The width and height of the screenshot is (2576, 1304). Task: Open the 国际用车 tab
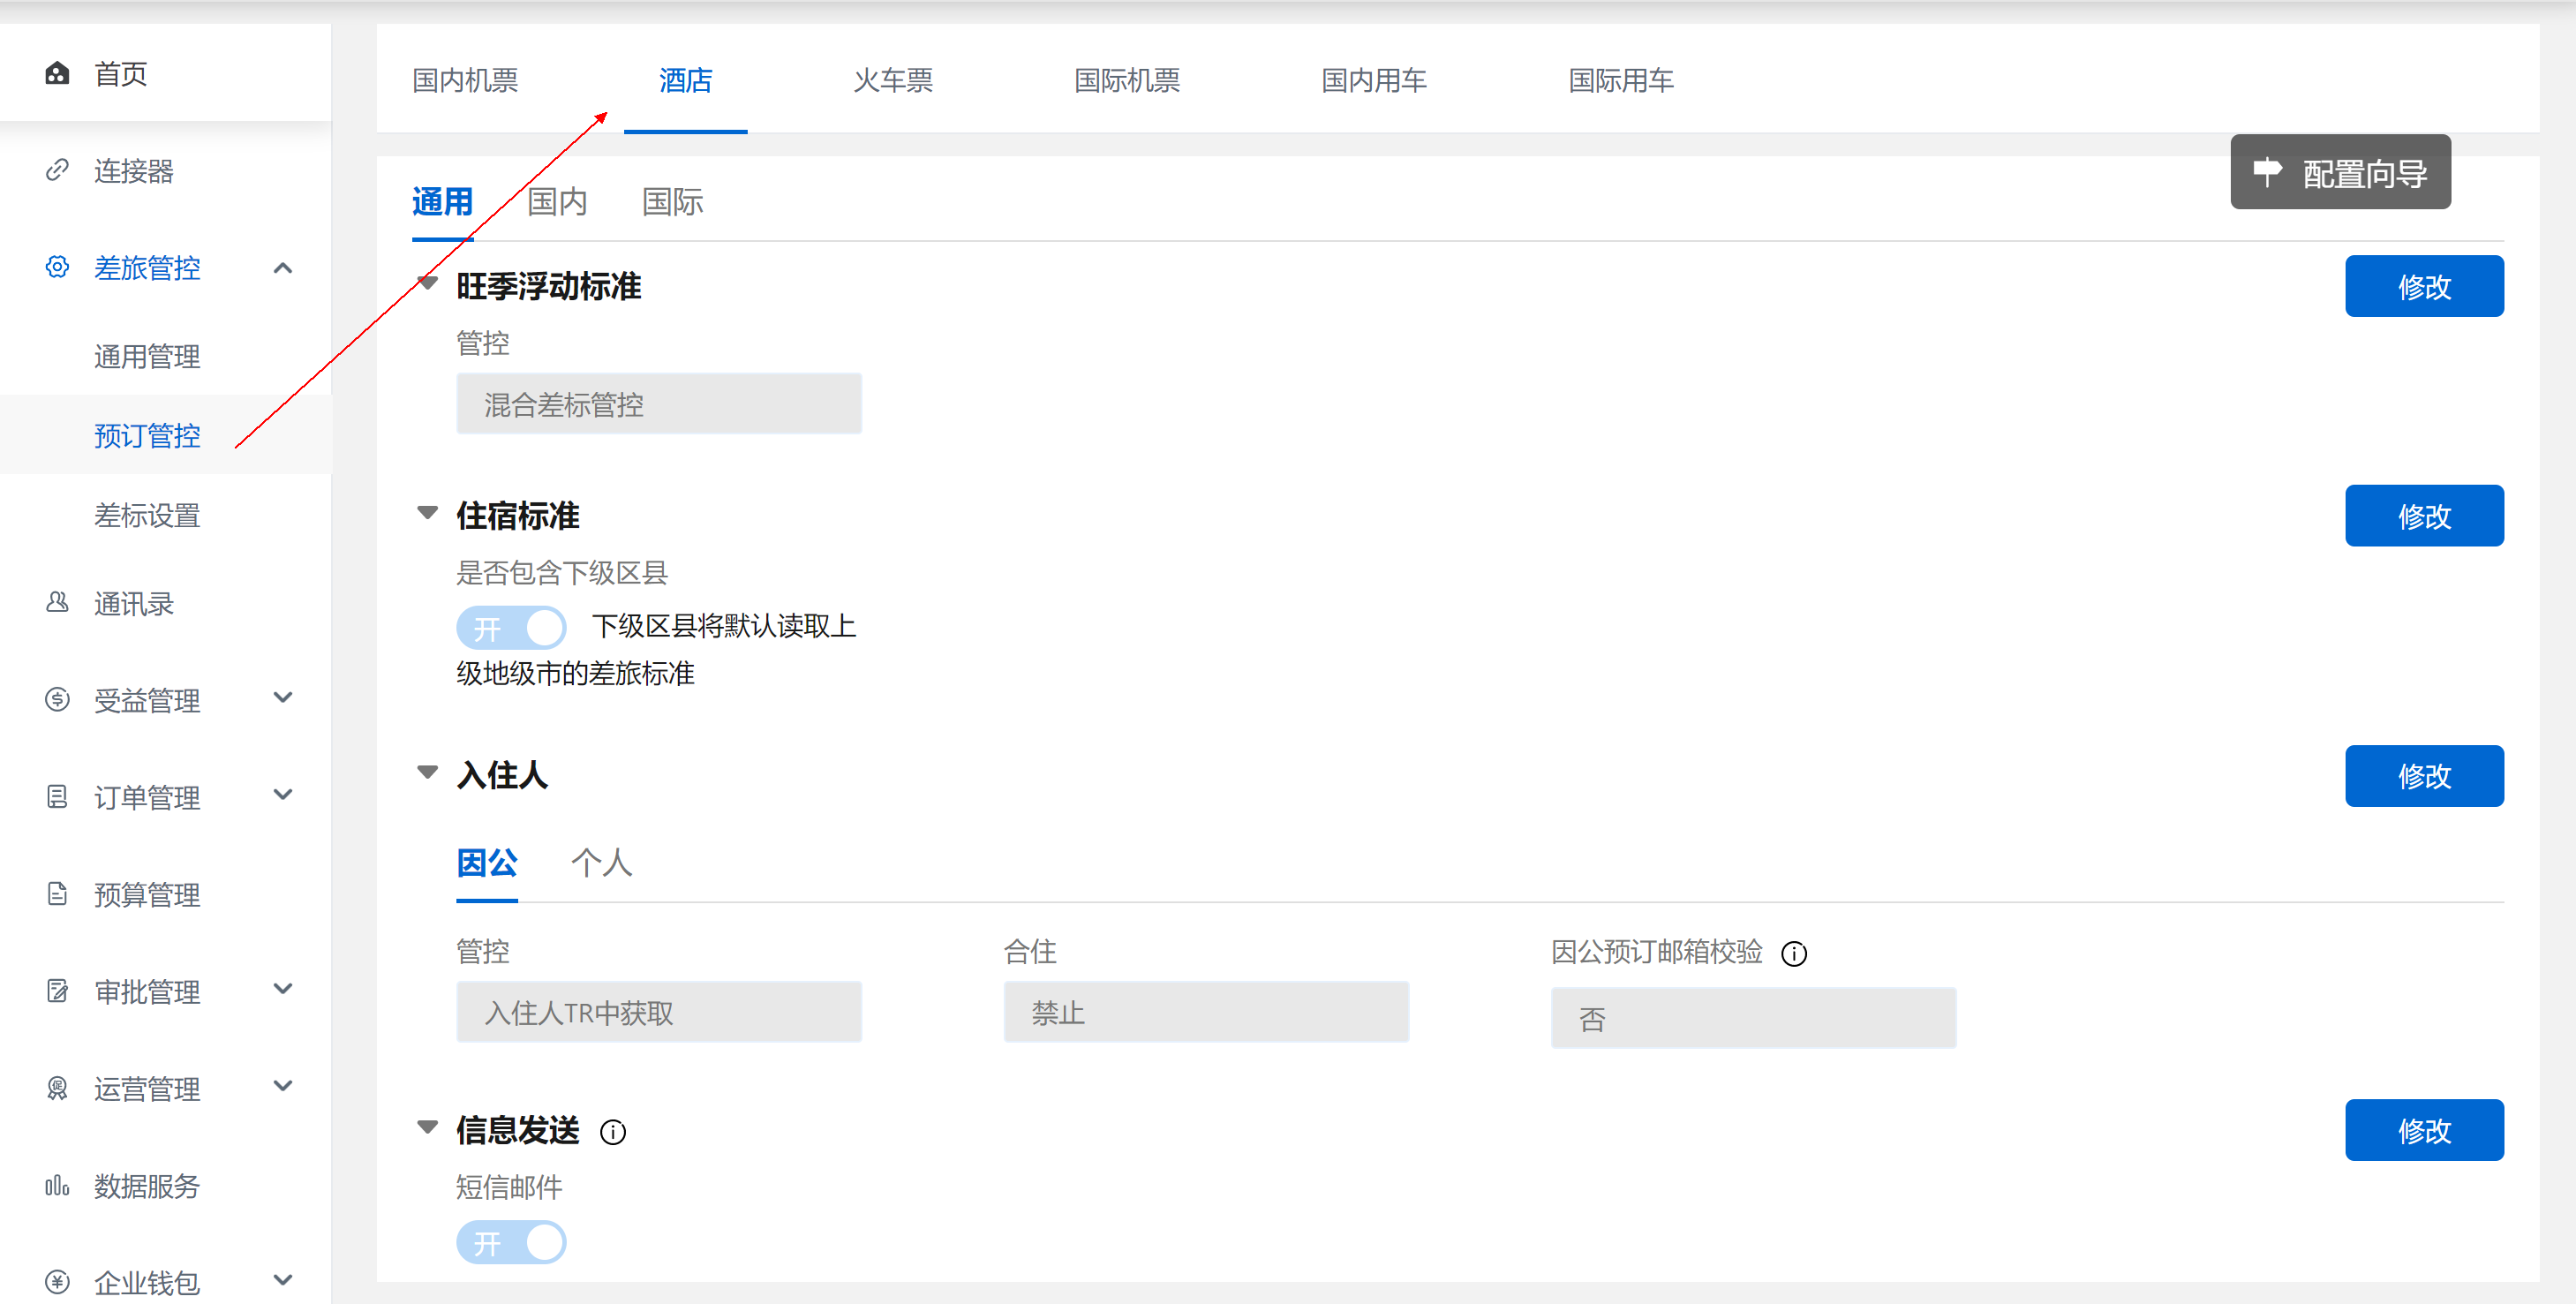point(1621,80)
